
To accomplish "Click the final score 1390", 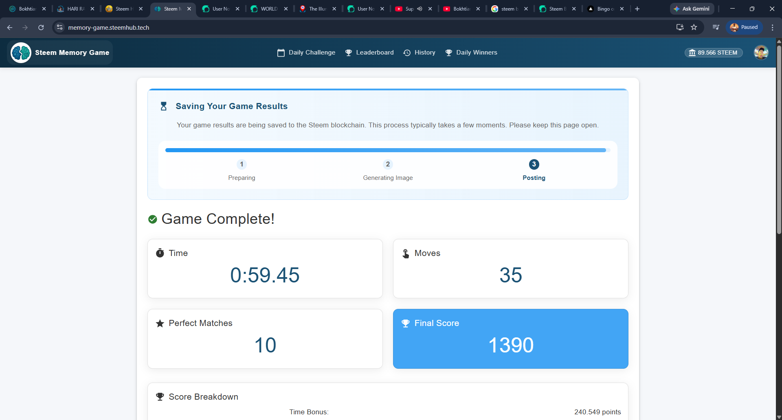I will click(511, 345).
